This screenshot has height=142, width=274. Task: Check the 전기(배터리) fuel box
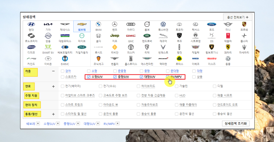[x=62, y=86]
